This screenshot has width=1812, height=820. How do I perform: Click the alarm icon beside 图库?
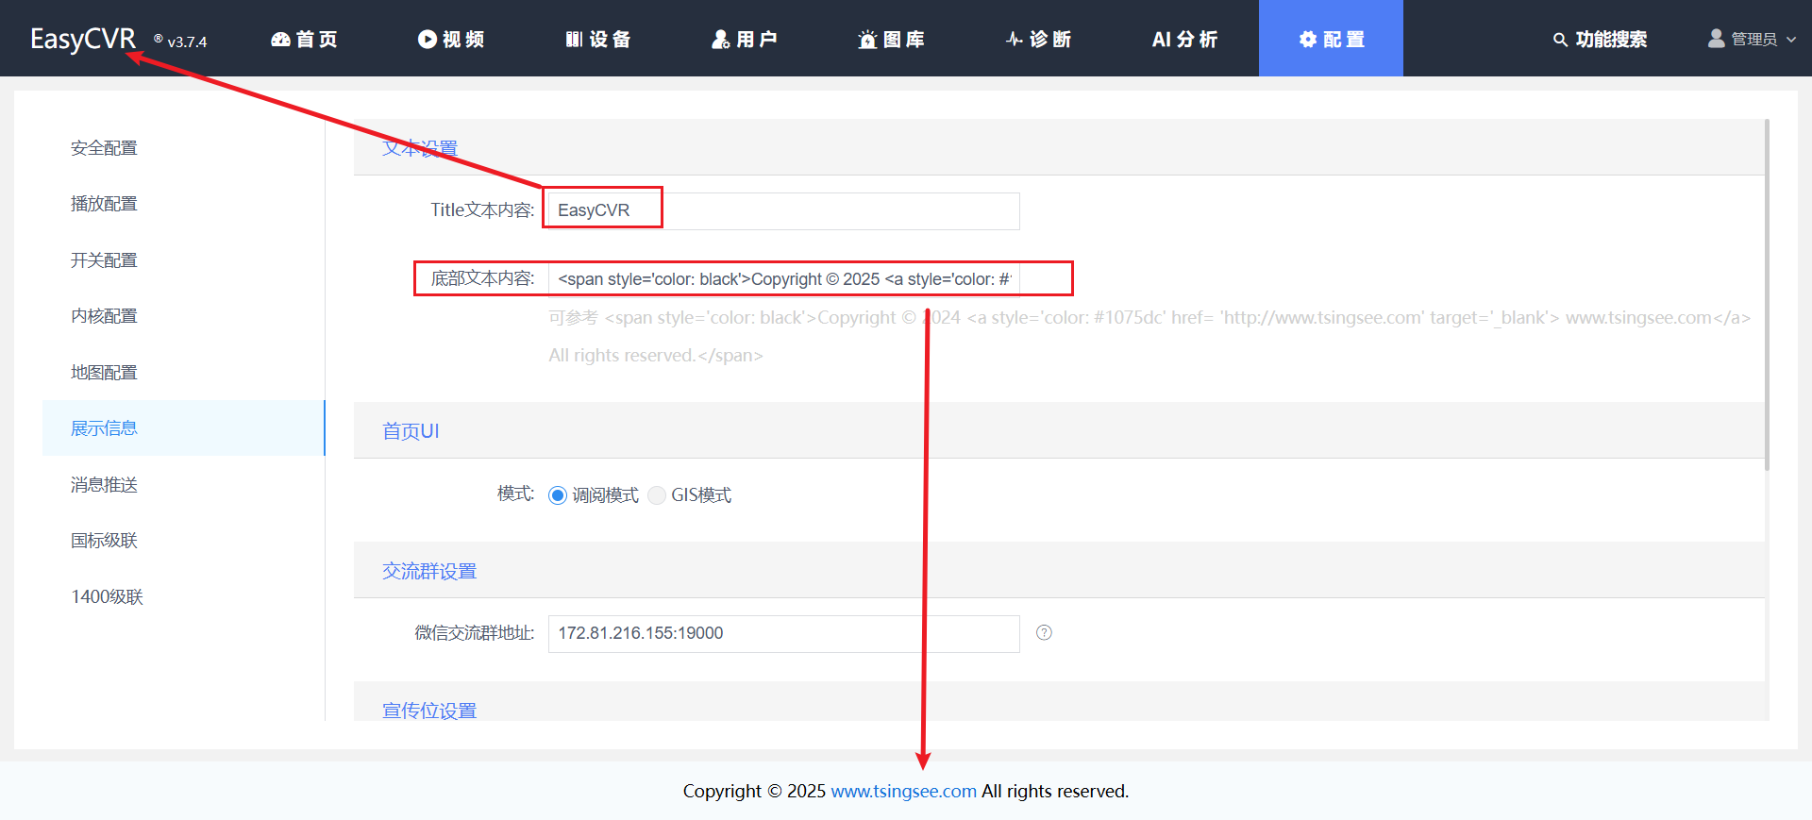867,40
